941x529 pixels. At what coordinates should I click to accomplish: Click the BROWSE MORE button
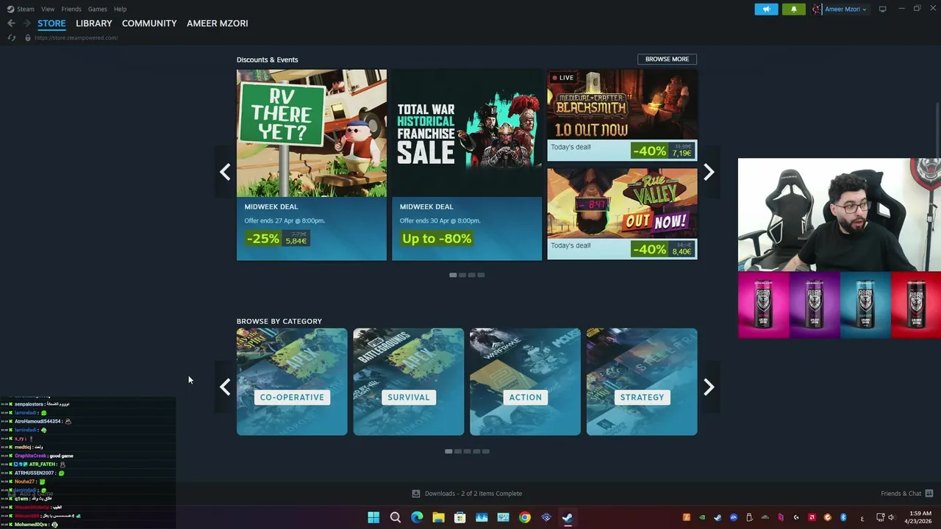(667, 59)
